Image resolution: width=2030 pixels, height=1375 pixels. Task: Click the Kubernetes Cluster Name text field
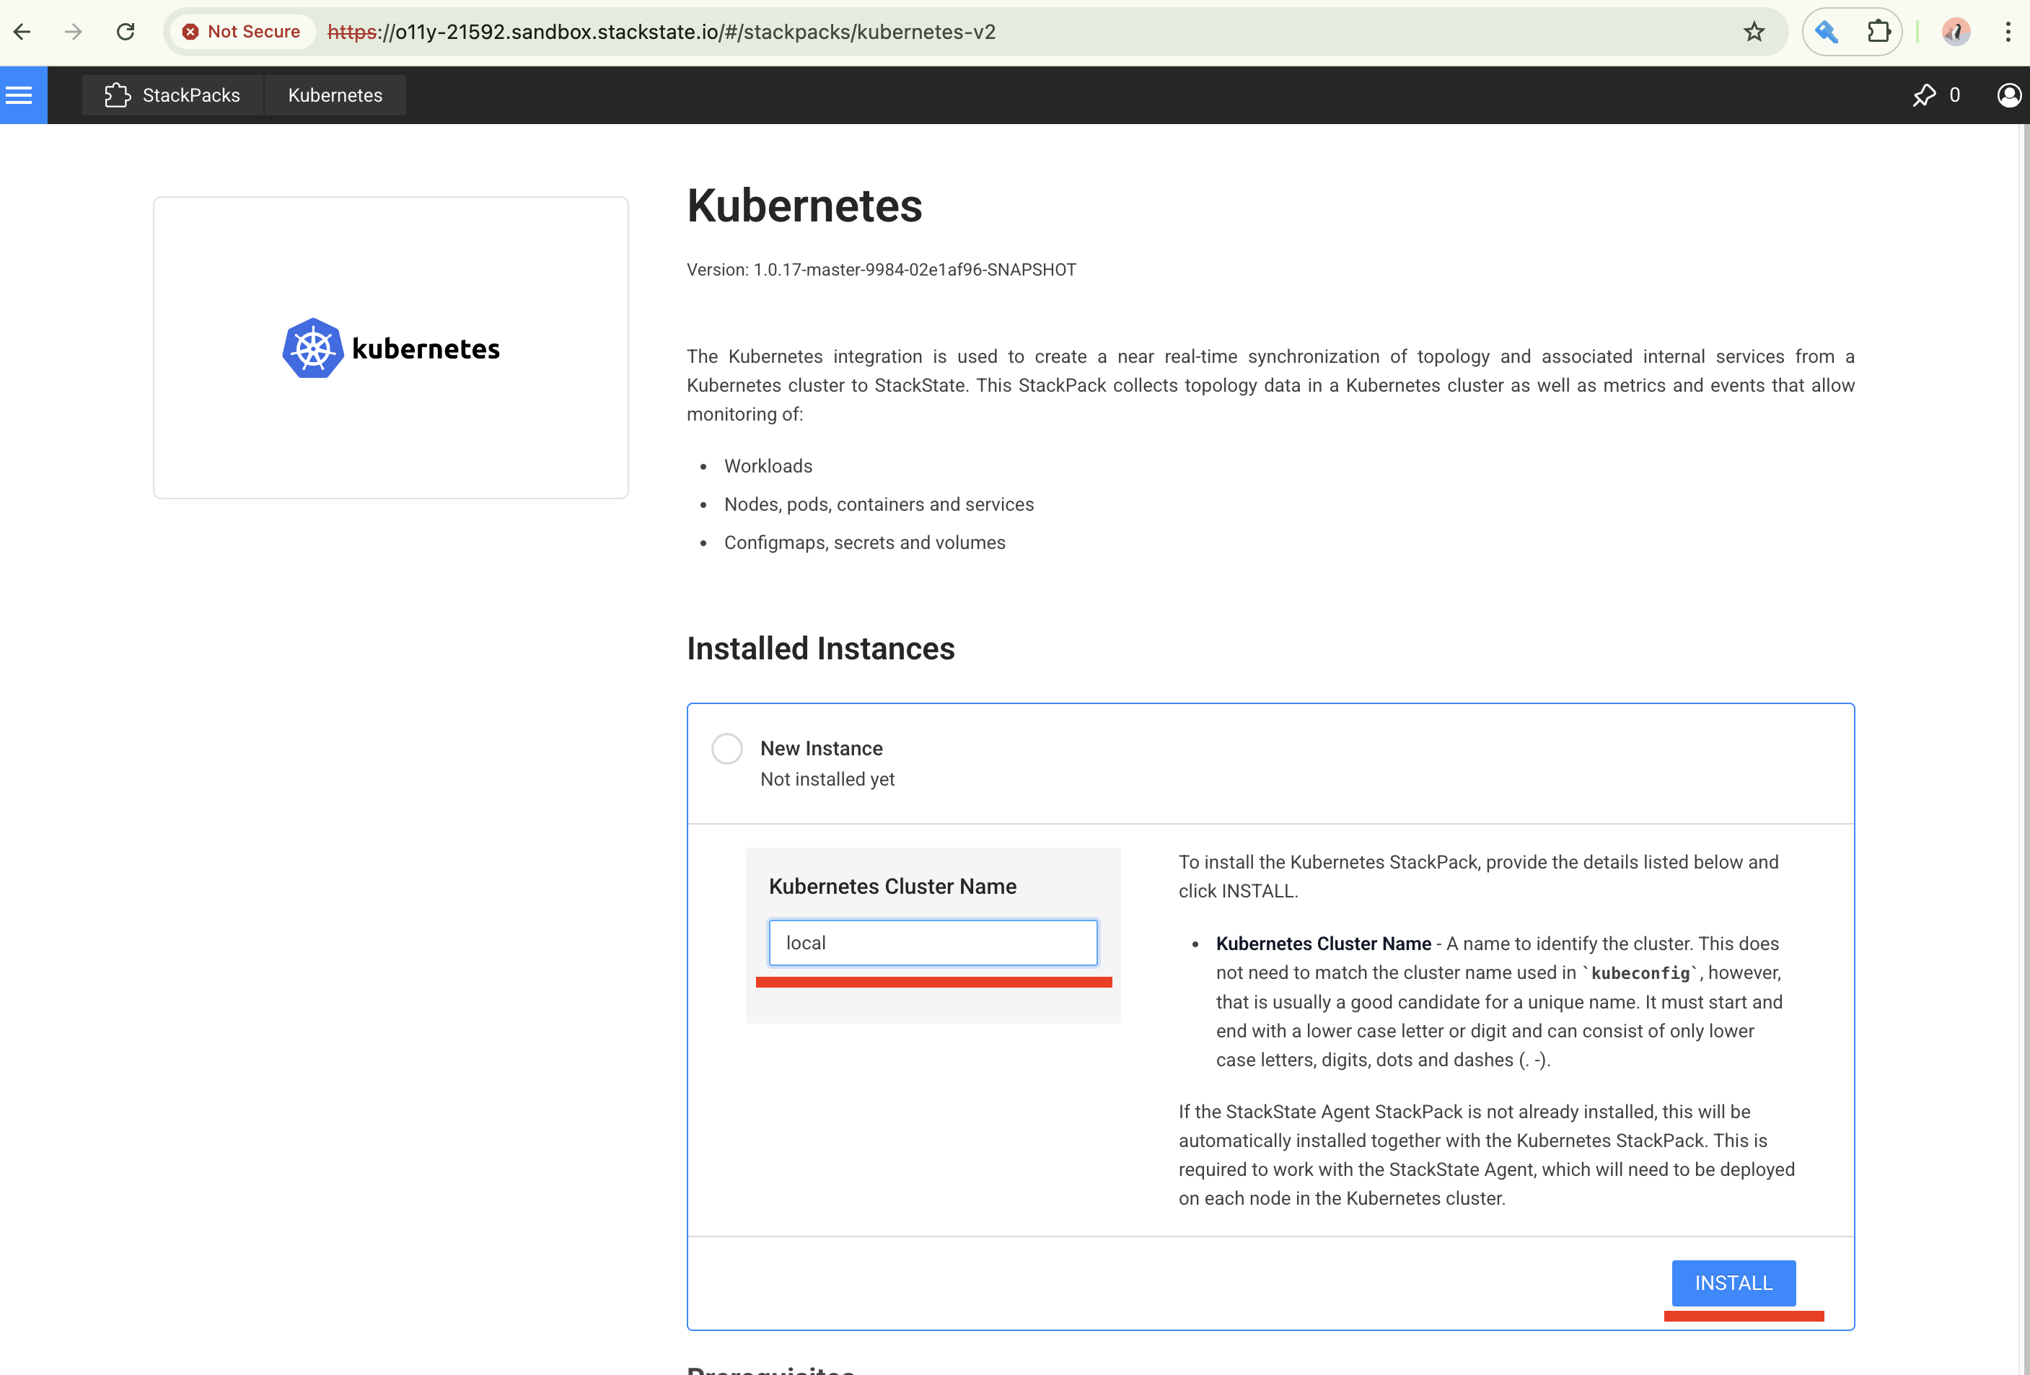pyautogui.click(x=932, y=943)
